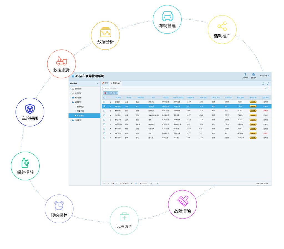Viewport: 284px width, 249px height.
Task: Switch to the 车辆列表 tab
Action: (x=116, y=83)
